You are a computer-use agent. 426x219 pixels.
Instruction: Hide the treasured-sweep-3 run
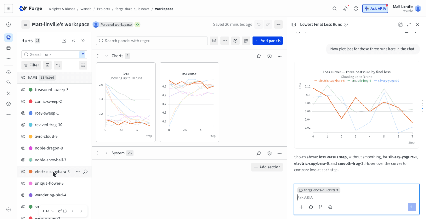[x=23, y=90]
